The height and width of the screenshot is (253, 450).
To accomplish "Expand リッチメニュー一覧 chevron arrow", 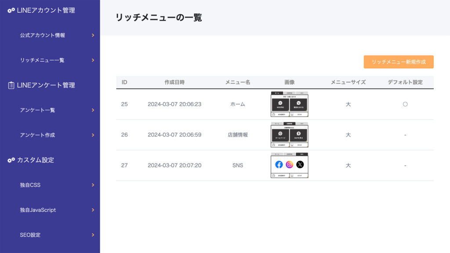I will [93, 60].
